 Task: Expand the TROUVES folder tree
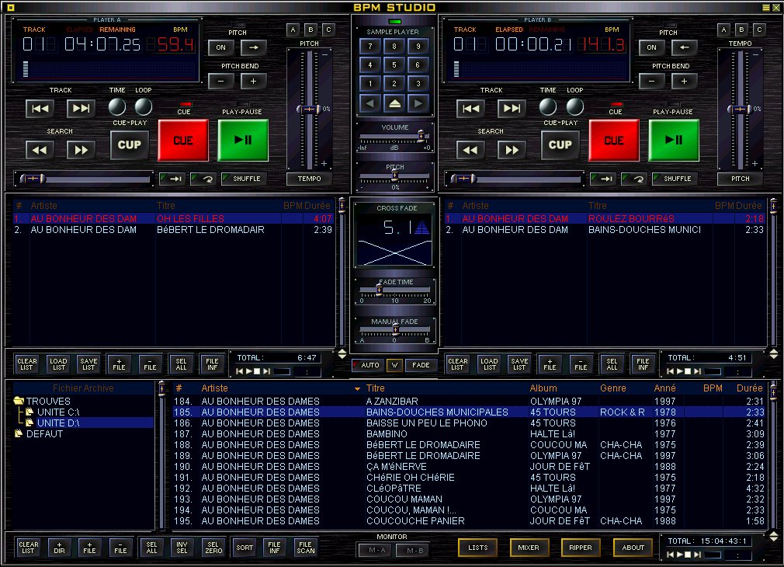click(x=19, y=402)
